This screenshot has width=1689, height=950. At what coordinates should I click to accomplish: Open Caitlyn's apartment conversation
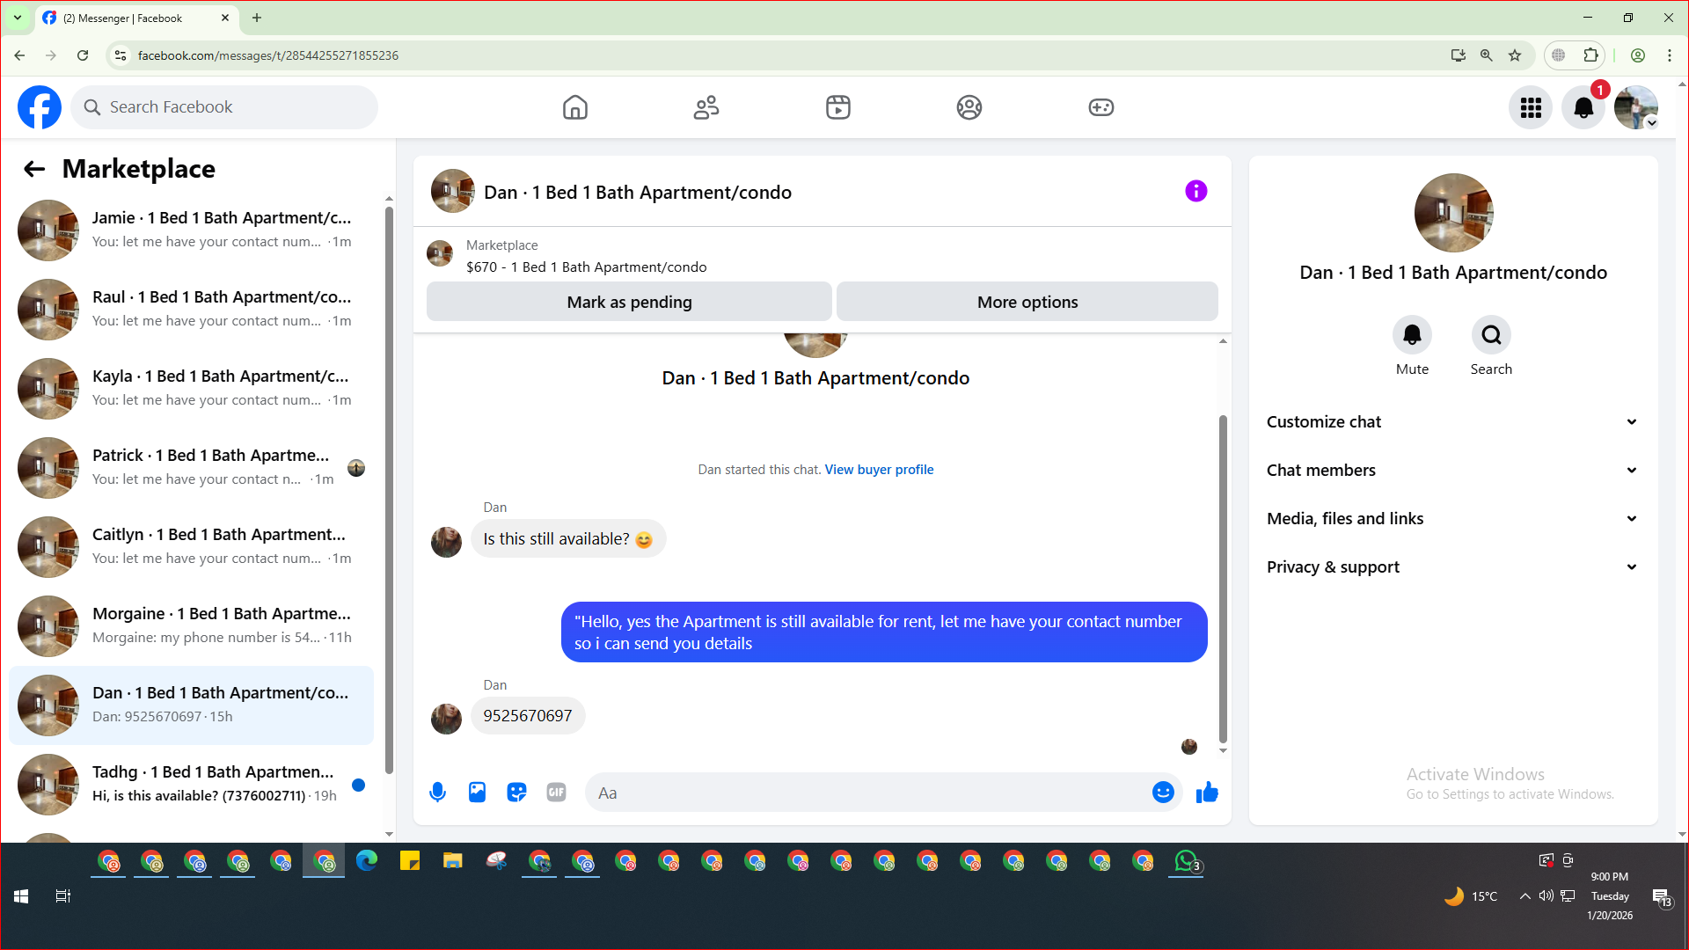(192, 547)
